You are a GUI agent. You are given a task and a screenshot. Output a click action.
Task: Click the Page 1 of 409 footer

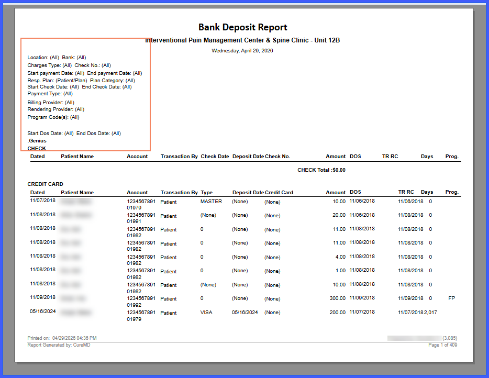click(x=442, y=345)
